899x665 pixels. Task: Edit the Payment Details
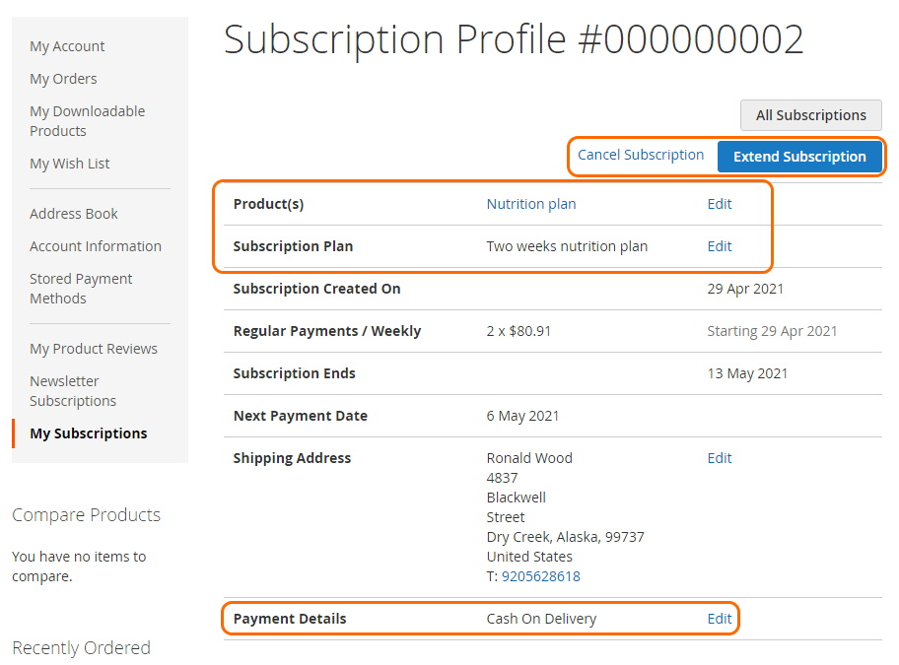click(x=719, y=619)
